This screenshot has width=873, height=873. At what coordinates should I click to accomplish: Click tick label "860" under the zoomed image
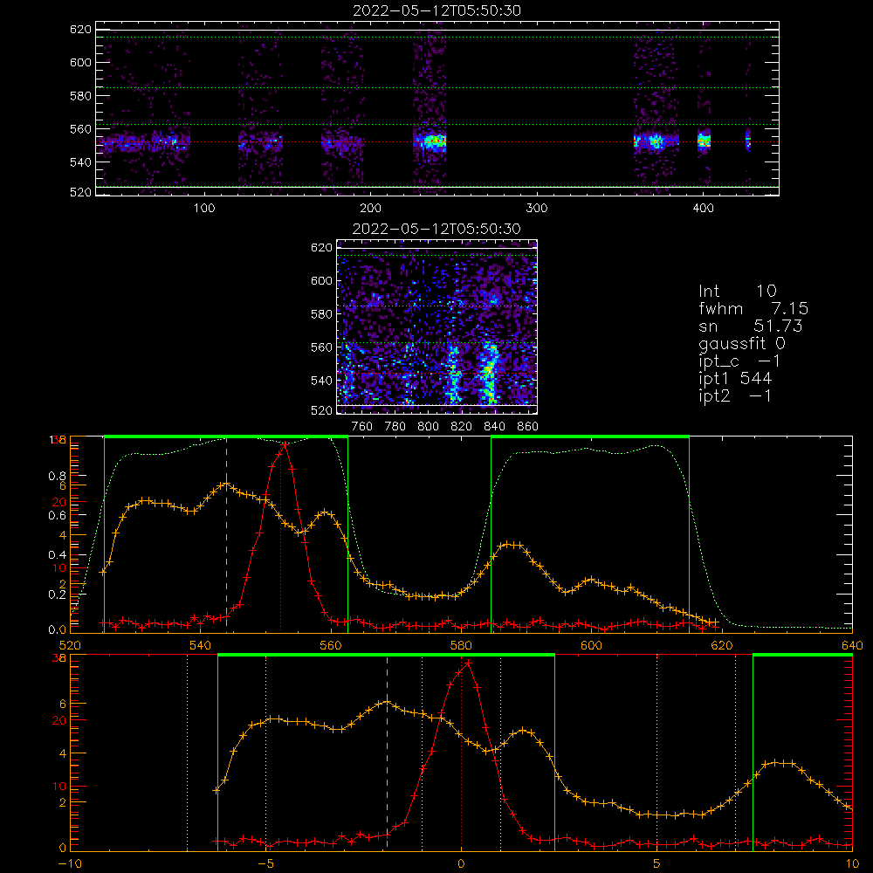pyautogui.click(x=528, y=427)
